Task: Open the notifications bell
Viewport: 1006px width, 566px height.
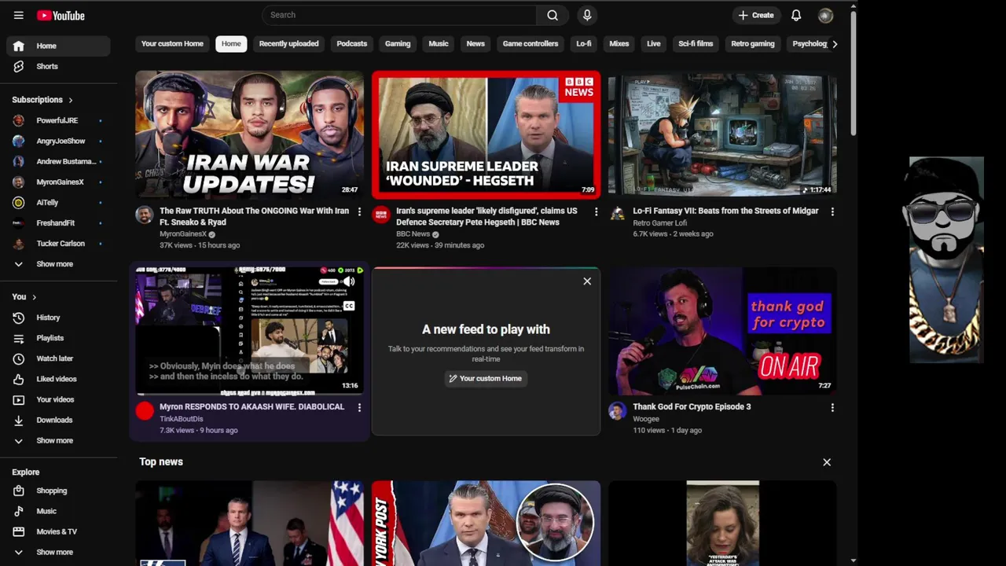Action: click(796, 15)
